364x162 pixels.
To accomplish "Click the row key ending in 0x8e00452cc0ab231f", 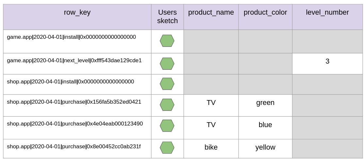I will 74,147.
